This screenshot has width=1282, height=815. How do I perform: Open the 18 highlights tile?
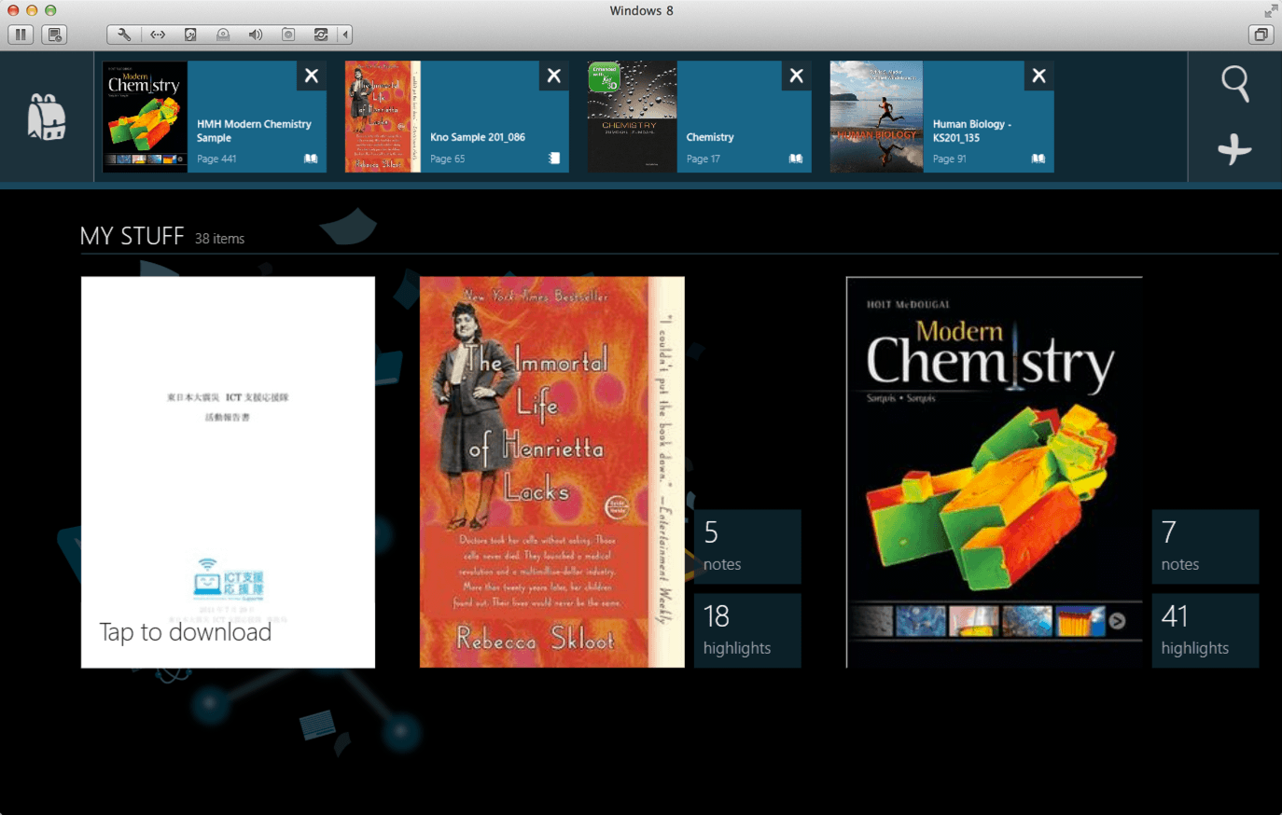tap(747, 630)
